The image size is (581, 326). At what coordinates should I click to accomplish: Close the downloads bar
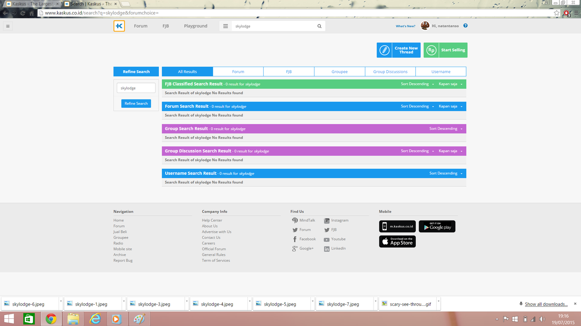pos(575,304)
